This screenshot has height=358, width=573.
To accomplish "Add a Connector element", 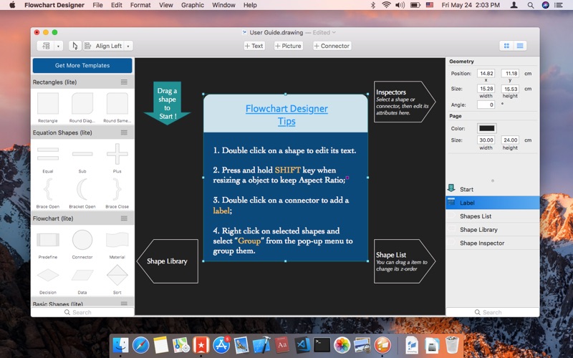I will tap(332, 46).
